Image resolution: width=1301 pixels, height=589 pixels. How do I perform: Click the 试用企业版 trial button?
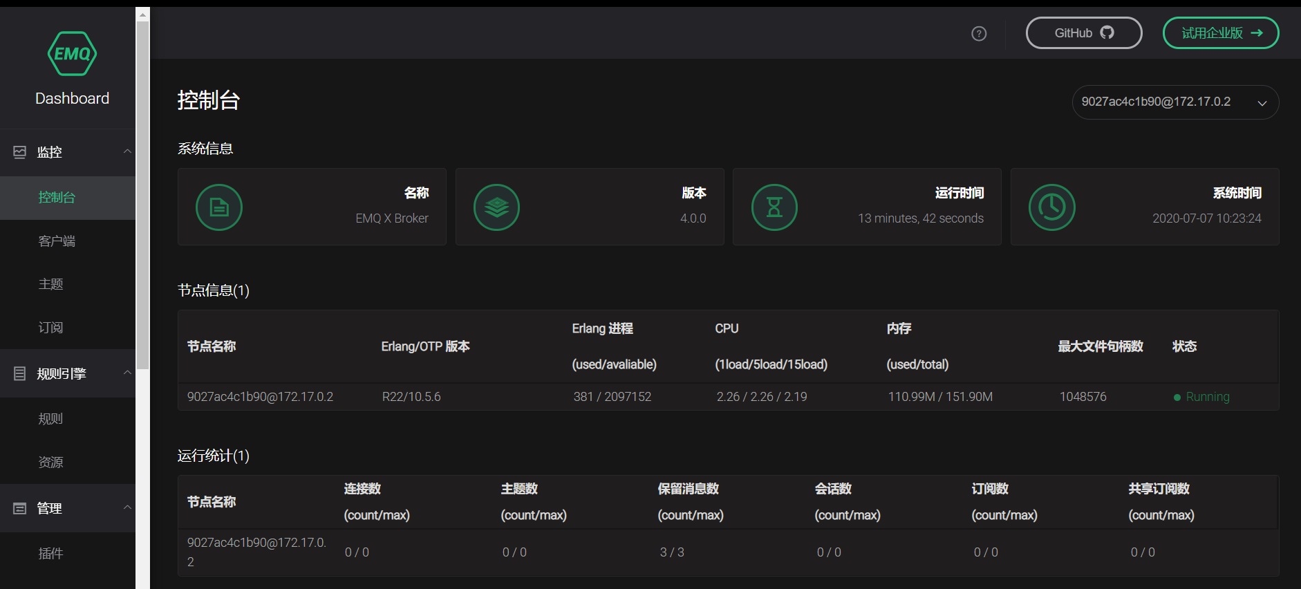1221,33
